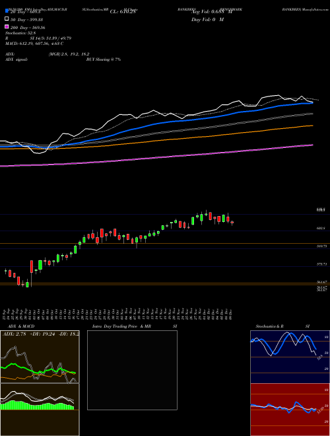The width and height of the screenshot is (330, 436).
Task: Click the MACD values line in header
Action: pos(34,44)
